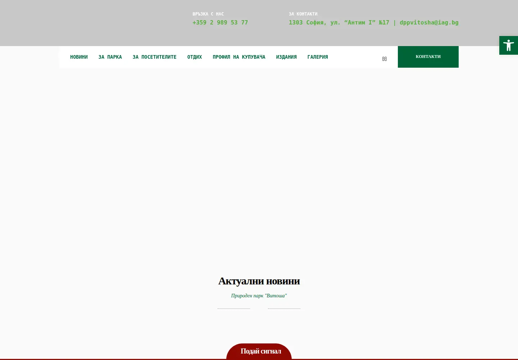Click the Природен парк "Витоша" subtitle
The width and height of the screenshot is (518, 360).
pyautogui.click(x=259, y=296)
